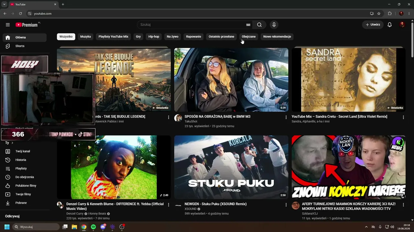Open Twój kanał in sidebar

tap(25, 151)
